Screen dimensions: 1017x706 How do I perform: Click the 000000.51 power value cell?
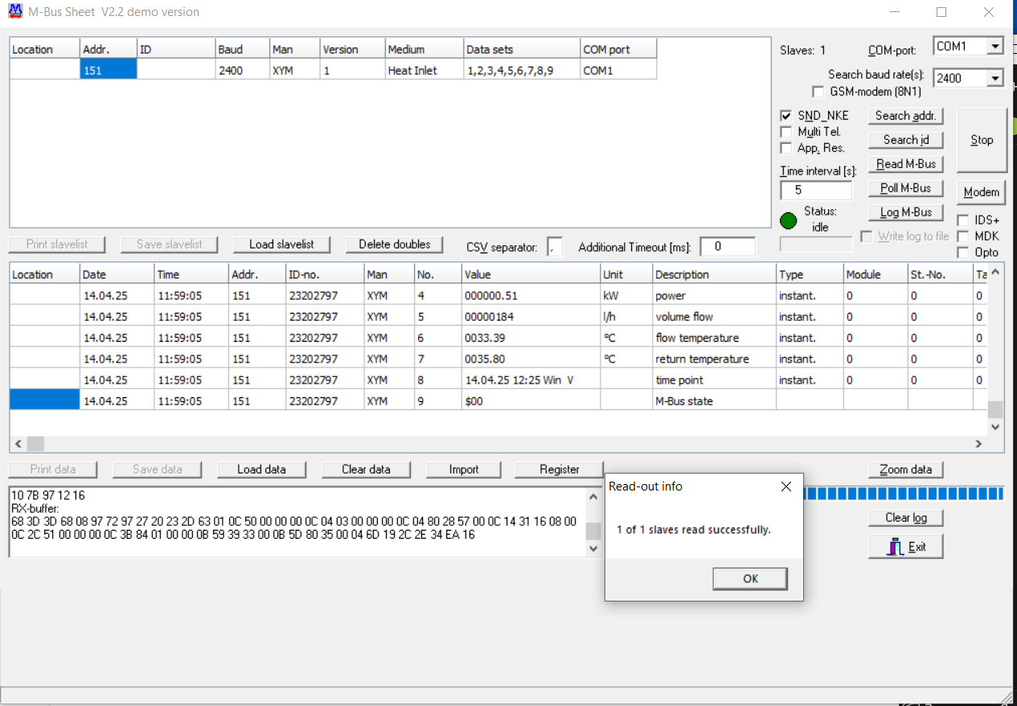click(531, 295)
